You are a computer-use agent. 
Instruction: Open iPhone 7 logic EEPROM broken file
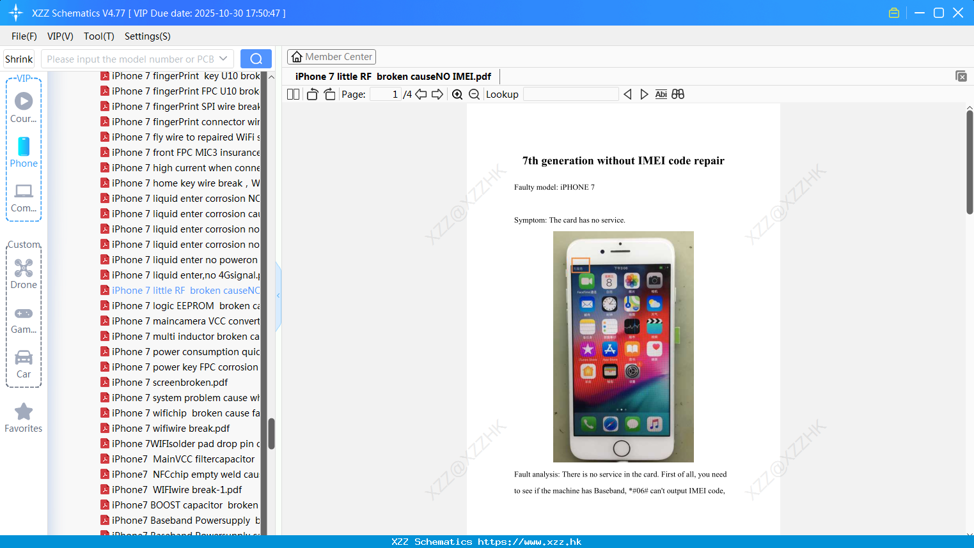(x=180, y=306)
